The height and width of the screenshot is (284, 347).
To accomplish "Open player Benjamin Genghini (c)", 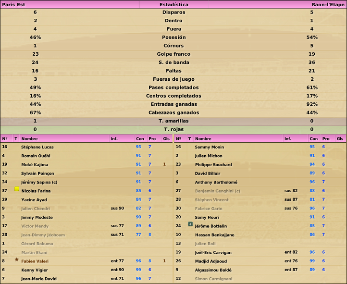I will click(218, 191).
